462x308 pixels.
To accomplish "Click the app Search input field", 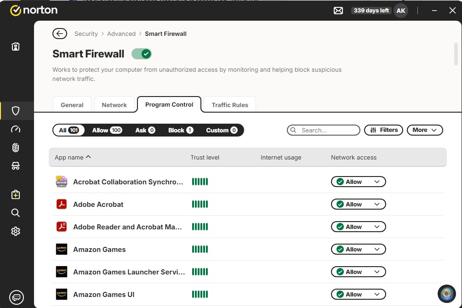I will coord(324,130).
